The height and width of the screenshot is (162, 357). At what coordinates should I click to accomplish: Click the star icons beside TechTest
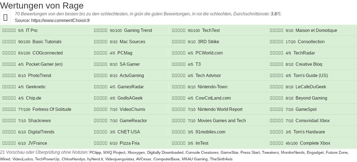click(x=179, y=31)
